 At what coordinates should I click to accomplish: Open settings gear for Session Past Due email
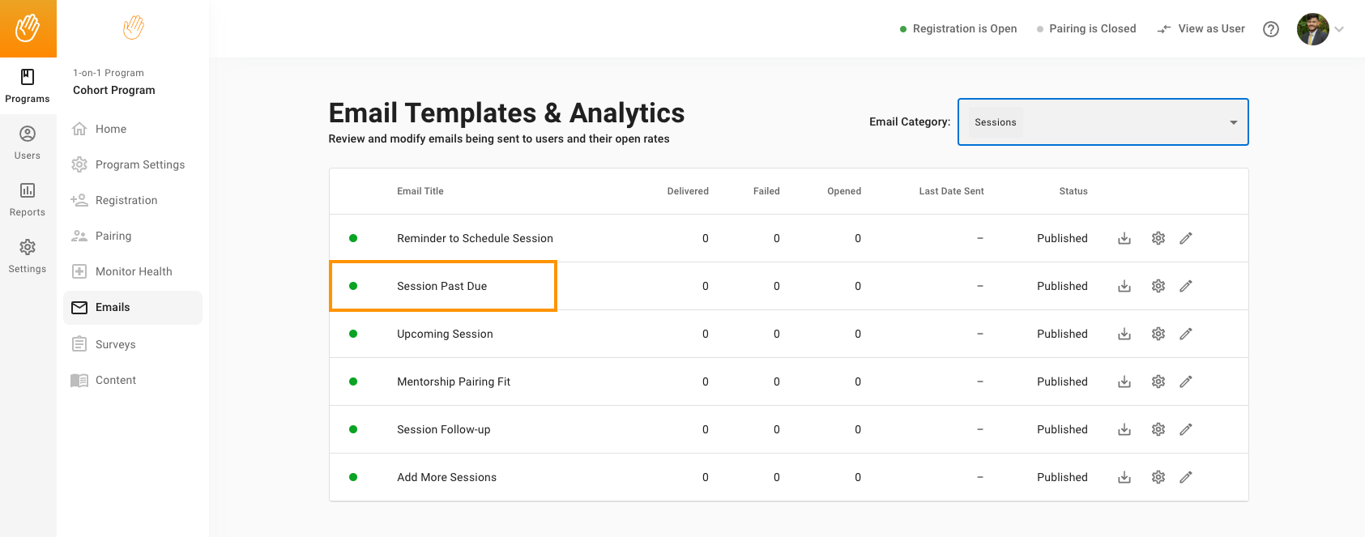(1158, 286)
